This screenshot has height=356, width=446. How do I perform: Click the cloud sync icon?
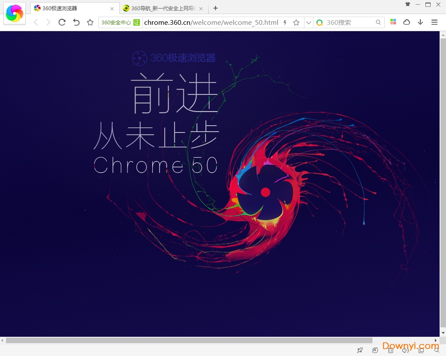point(406,22)
